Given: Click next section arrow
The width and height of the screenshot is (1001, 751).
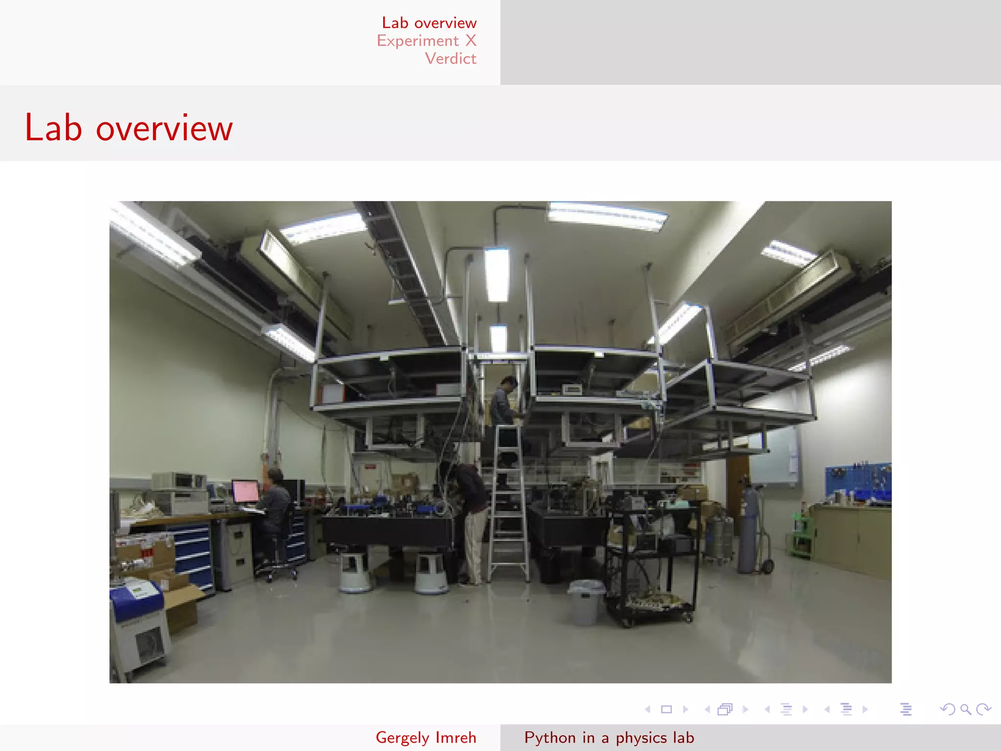Looking at the screenshot, I should point(865,709).
